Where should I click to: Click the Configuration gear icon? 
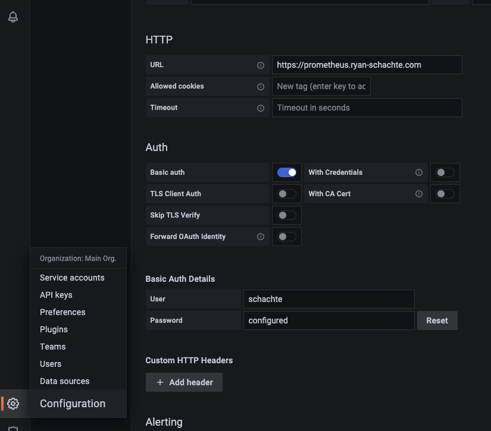coord(13,404)
